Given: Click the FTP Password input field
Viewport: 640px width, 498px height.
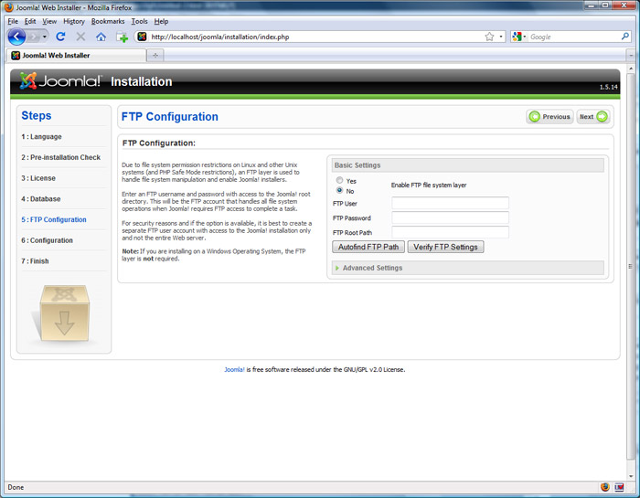Looking at the screenshot, I should point(450,217).
